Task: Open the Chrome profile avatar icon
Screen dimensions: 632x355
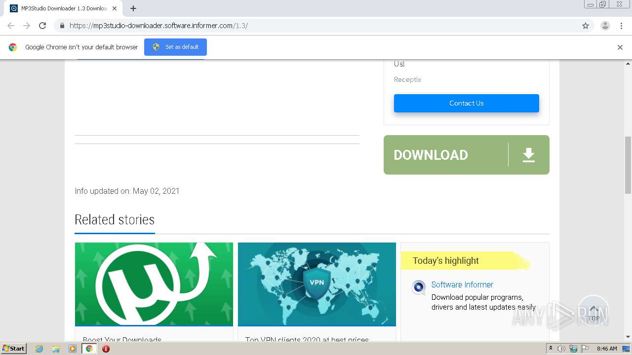Action: pos(605,26)
